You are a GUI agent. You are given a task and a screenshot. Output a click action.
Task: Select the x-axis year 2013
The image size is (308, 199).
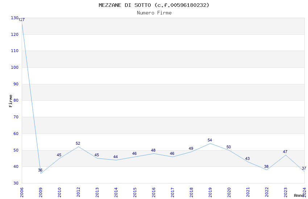click(x=97, y=192)
